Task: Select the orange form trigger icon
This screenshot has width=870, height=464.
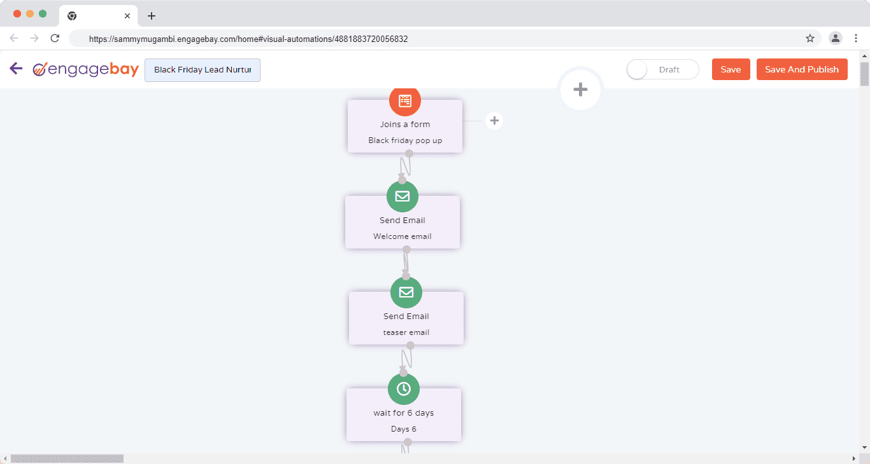Action: (x=405, y=100)
